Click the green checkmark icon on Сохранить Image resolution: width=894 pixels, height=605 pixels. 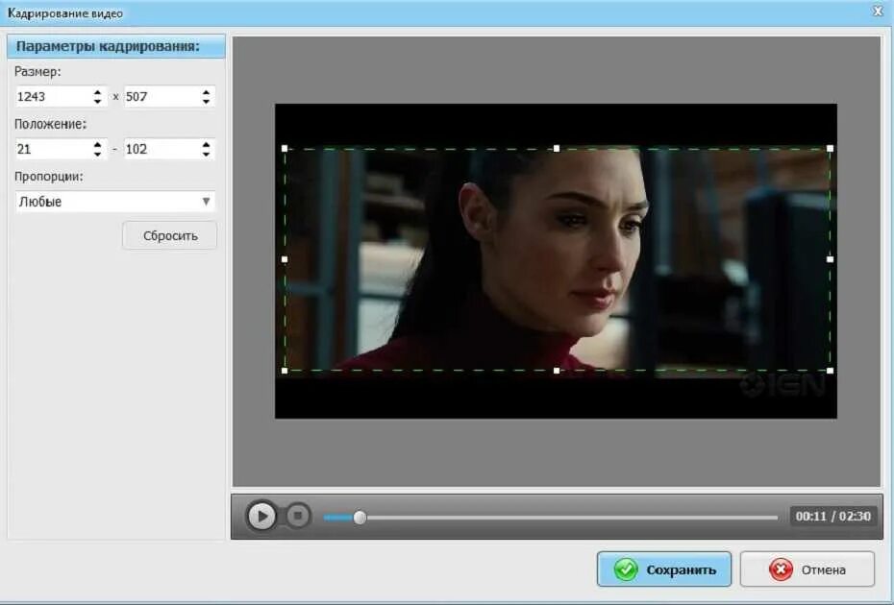pos(626,569)
